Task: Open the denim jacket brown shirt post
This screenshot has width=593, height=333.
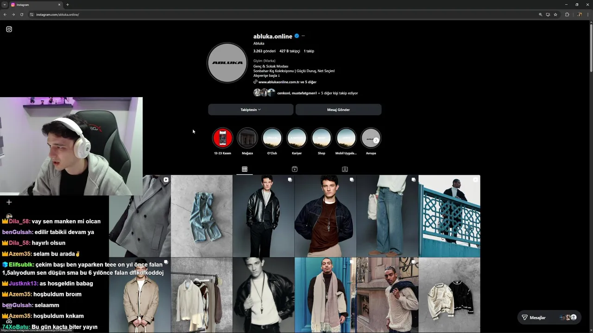Action: coord(325,216)
